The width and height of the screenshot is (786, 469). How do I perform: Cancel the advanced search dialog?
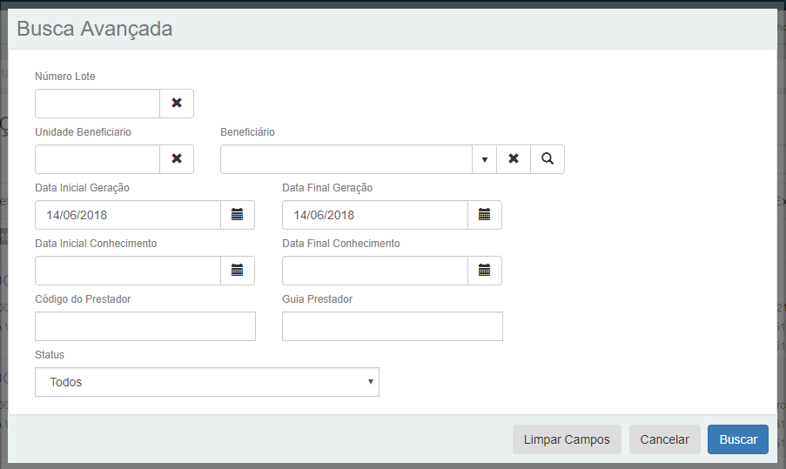pos(664,439)
